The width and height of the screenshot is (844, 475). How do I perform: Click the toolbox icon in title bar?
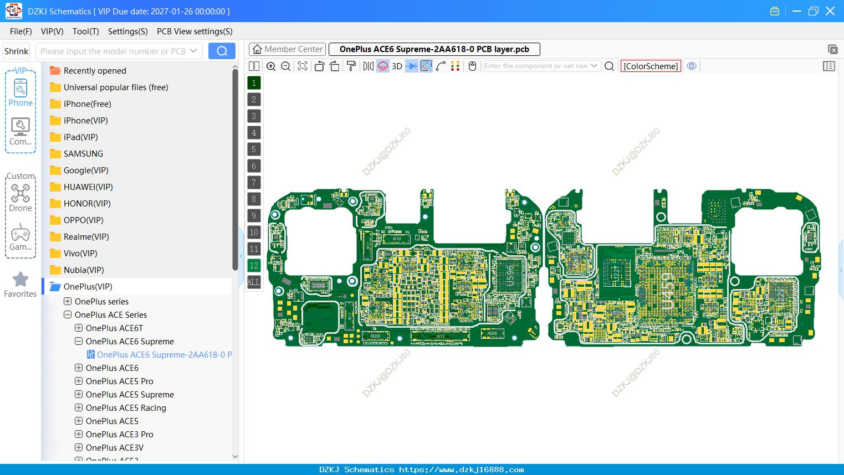coord(775,11)
